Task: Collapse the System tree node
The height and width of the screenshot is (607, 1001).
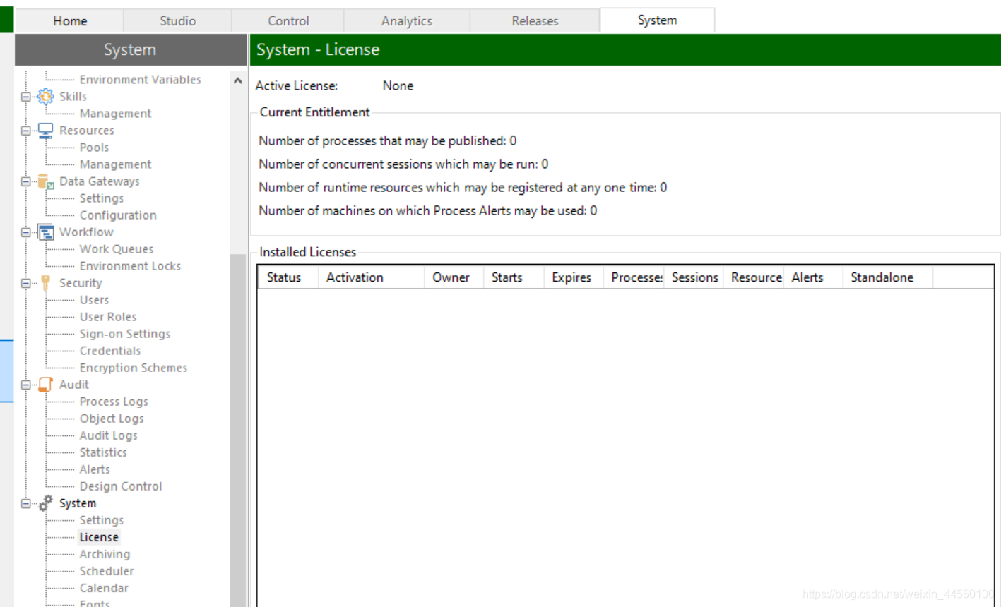Action: pyautogui.click(x=26, y=503)
